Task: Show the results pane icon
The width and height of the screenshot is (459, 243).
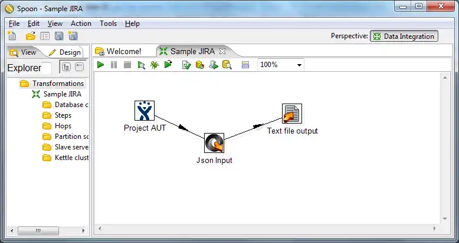Action: click(245, 65)
